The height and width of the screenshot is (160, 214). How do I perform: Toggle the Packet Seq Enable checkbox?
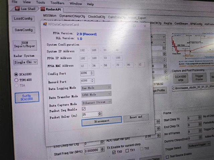point(84,109)
